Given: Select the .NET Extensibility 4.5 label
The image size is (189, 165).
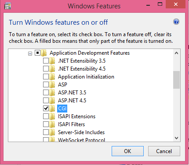Looking at the screenshot, I should [82, 69].
